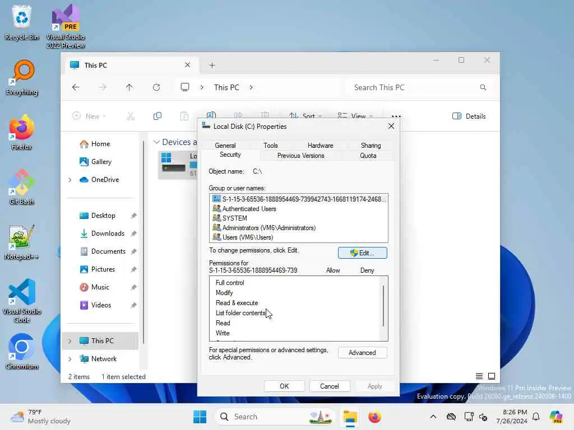The image size is (574, 430).
Task: Open the Everything search shortcut
Action: (x=22, y=77)
